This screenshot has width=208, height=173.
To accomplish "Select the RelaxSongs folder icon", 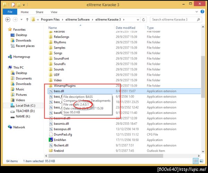I will (x=51, y=37).
